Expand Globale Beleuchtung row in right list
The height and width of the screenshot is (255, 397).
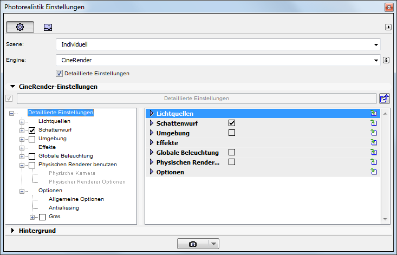coord(152,152)
